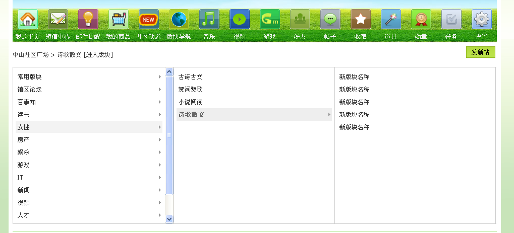The width and height of the screenshot is (514, 233).
Task: Click the category list scrollbar thumb
Action: point(169,135)
